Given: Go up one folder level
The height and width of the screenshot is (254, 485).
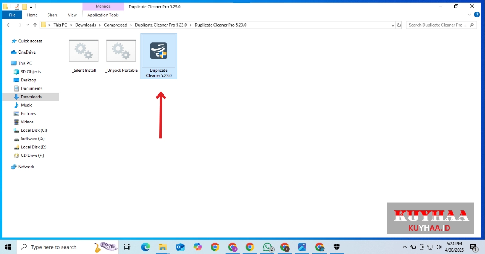Looking at the screenshot, I should 35,25.
